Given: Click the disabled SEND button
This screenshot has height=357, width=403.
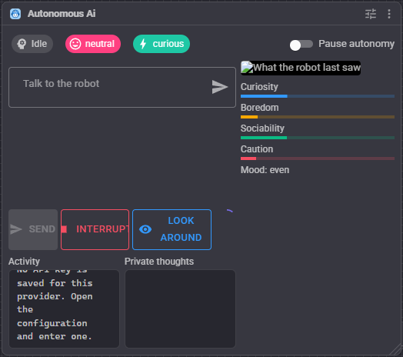Looking at the screenshot, I should (33, 229).
